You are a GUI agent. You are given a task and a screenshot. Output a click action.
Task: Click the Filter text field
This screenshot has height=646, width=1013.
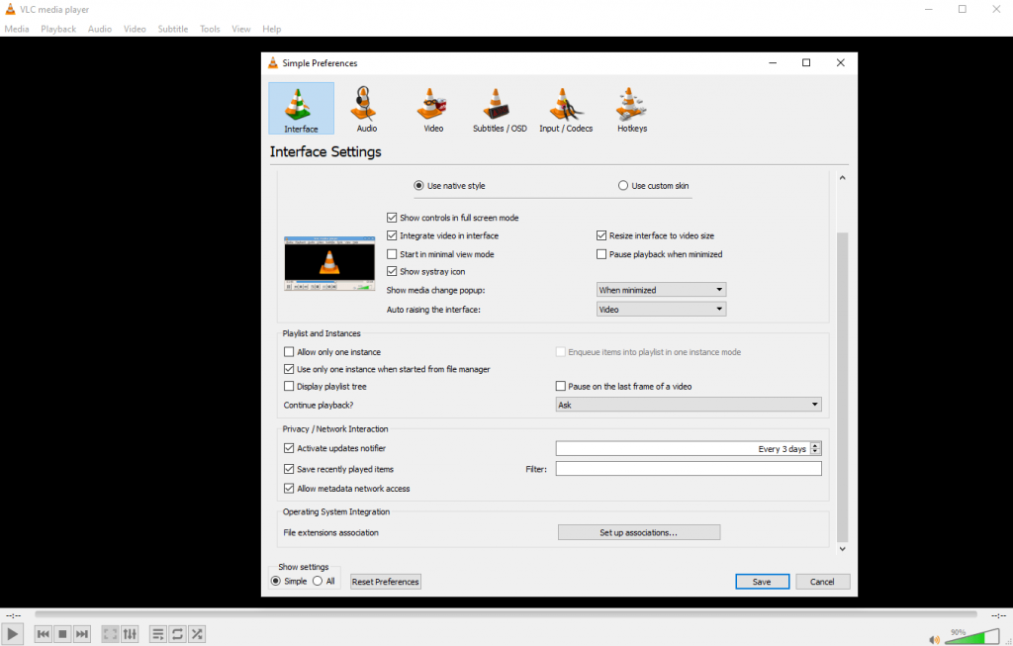tap(689, 469)
